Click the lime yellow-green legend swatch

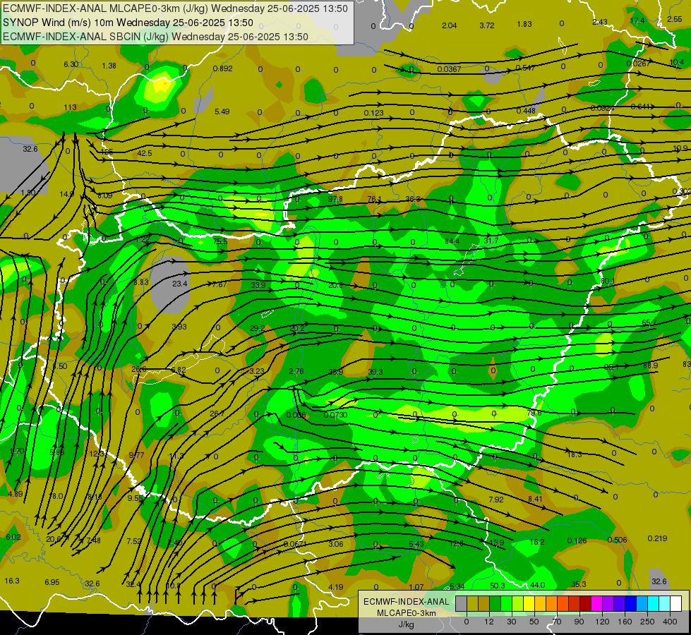coord(518,603)
